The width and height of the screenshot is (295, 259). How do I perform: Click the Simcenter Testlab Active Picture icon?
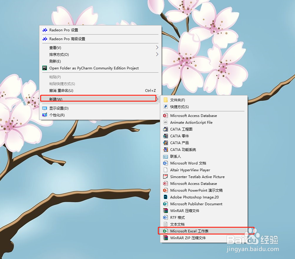pyautogui.click(x=166, y=177)
